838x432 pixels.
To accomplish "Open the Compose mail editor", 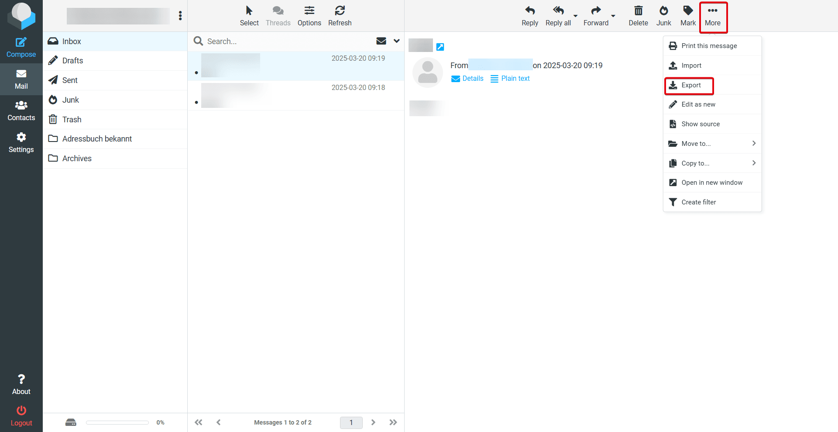I will point(21,46).
